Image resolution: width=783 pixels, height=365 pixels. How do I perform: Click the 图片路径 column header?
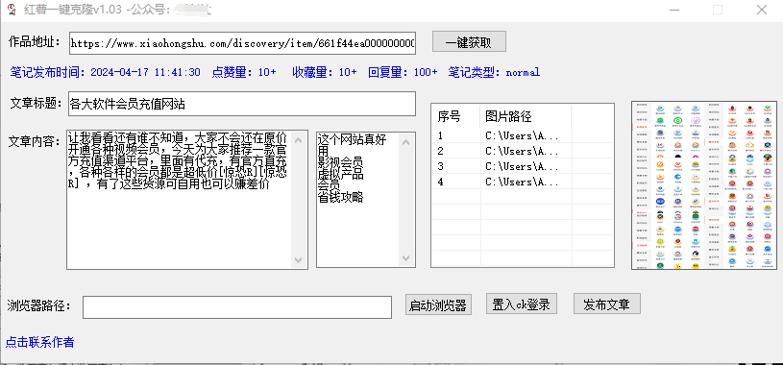(526, 116)
